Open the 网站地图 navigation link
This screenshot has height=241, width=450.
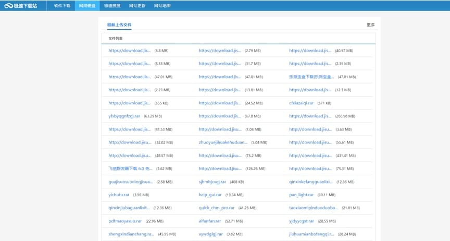162,6
